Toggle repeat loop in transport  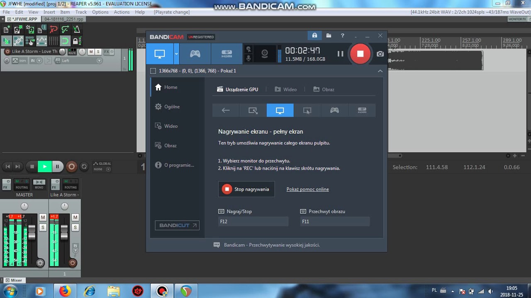click(x=84, y=166)
